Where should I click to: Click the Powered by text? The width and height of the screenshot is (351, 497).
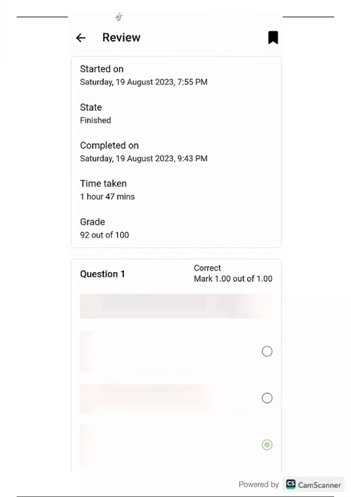[x=259, y=484]
